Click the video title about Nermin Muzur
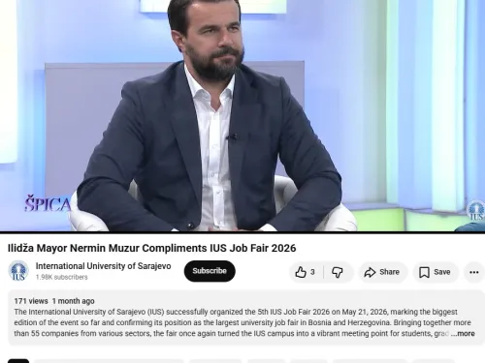This screenshot has height=363, width=485. 151,248
